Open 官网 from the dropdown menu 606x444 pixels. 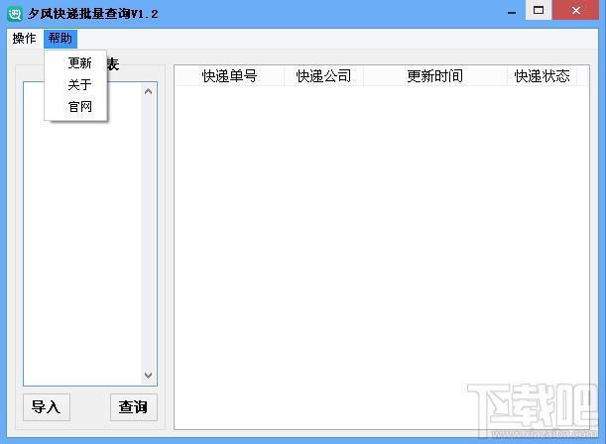pyautogui.click(x=79, y=107)
